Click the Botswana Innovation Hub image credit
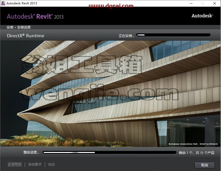The width and height of the screenshot is (221, 171). [x=193, y=144]
